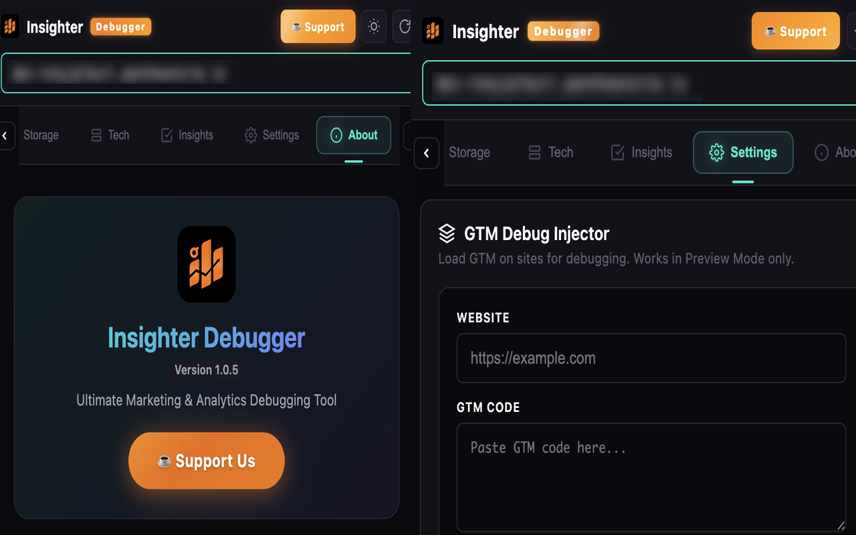Screen dimensions: 856x535
Task: Click the Insighter Debugger title text
Action: point(207,338)
